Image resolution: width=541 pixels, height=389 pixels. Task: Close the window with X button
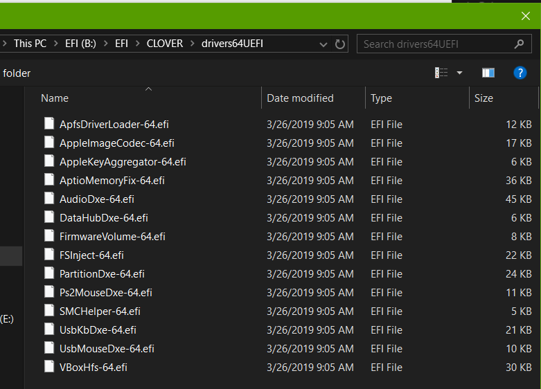[526, 16]
